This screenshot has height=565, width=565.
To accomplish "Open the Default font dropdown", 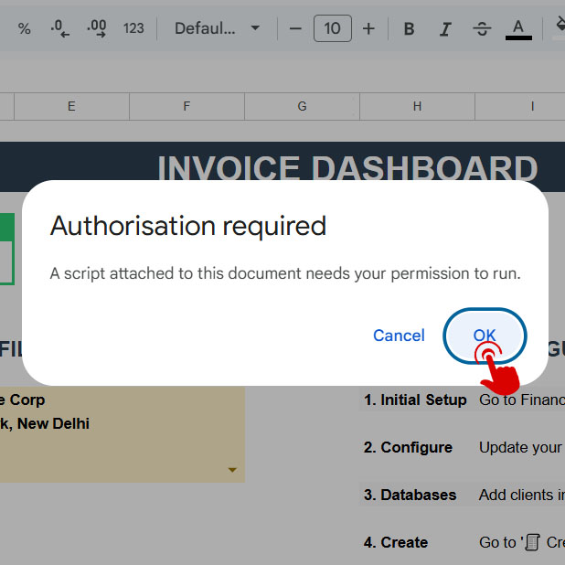I will (217, 28).
